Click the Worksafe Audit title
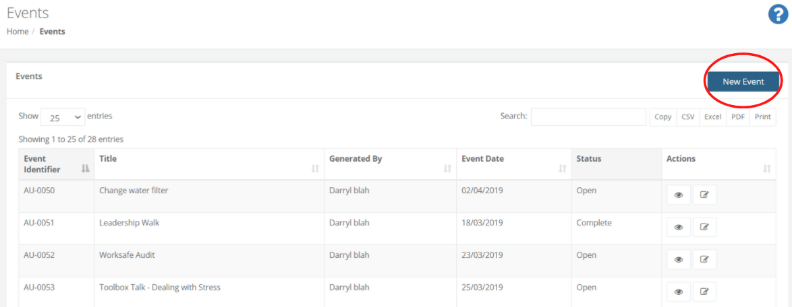This screenshot has height=307, width=792. coord(128,255)
